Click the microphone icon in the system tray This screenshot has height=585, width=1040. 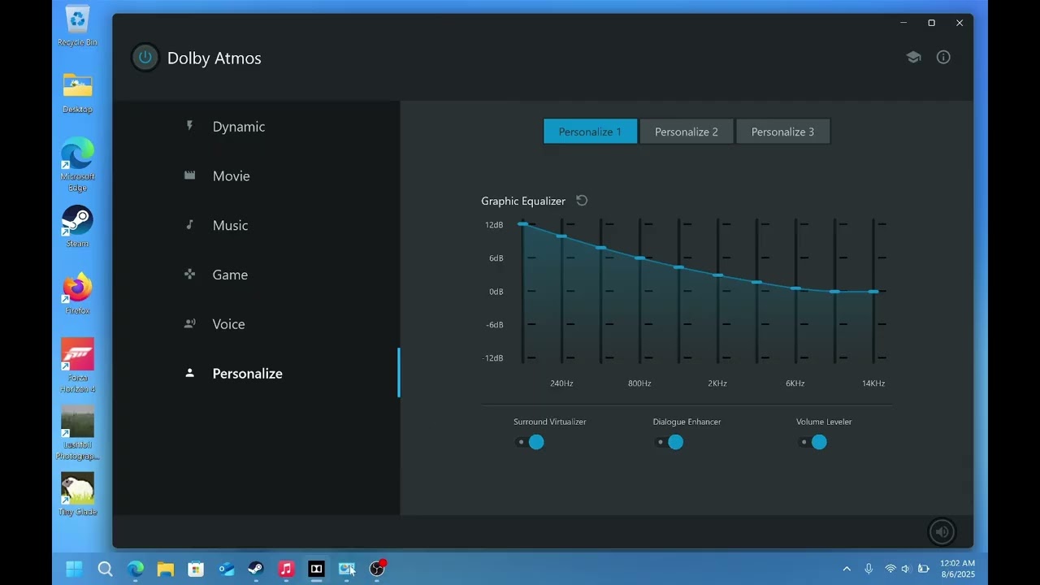[869, 569]
